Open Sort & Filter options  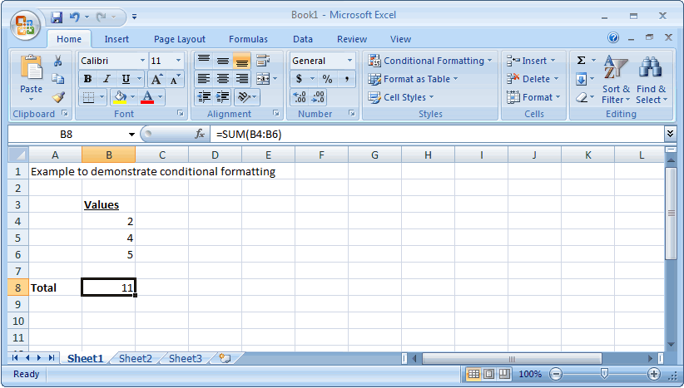(x=616, y=79)
